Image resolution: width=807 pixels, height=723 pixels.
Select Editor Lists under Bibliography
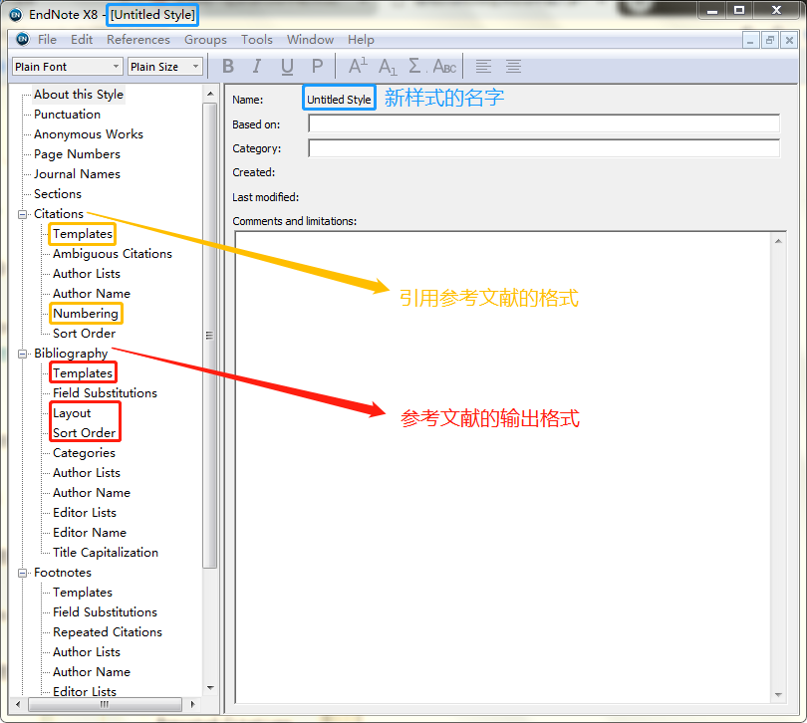85,513
